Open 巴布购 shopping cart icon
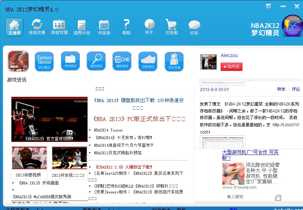 click(172, 27)
